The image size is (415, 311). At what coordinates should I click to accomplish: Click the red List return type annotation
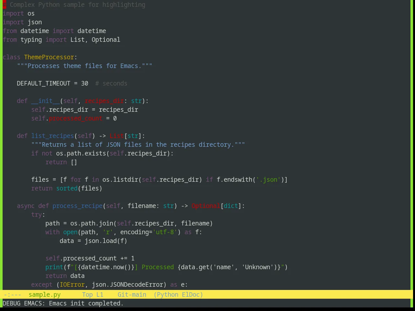coord(116,136)
